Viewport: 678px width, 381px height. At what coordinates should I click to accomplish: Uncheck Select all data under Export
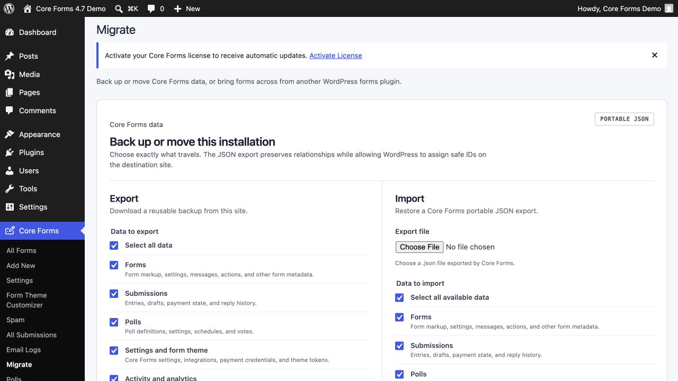coord(114,246)
